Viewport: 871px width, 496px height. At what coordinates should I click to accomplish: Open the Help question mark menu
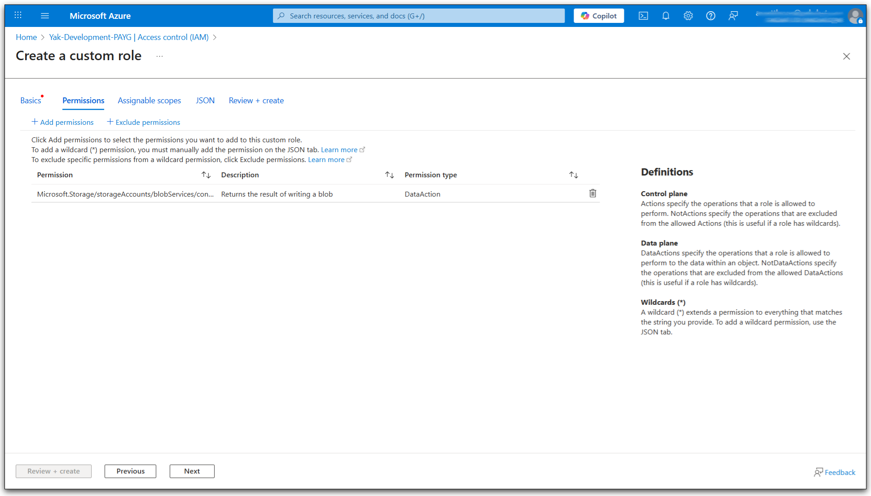[x=710, y=16]
